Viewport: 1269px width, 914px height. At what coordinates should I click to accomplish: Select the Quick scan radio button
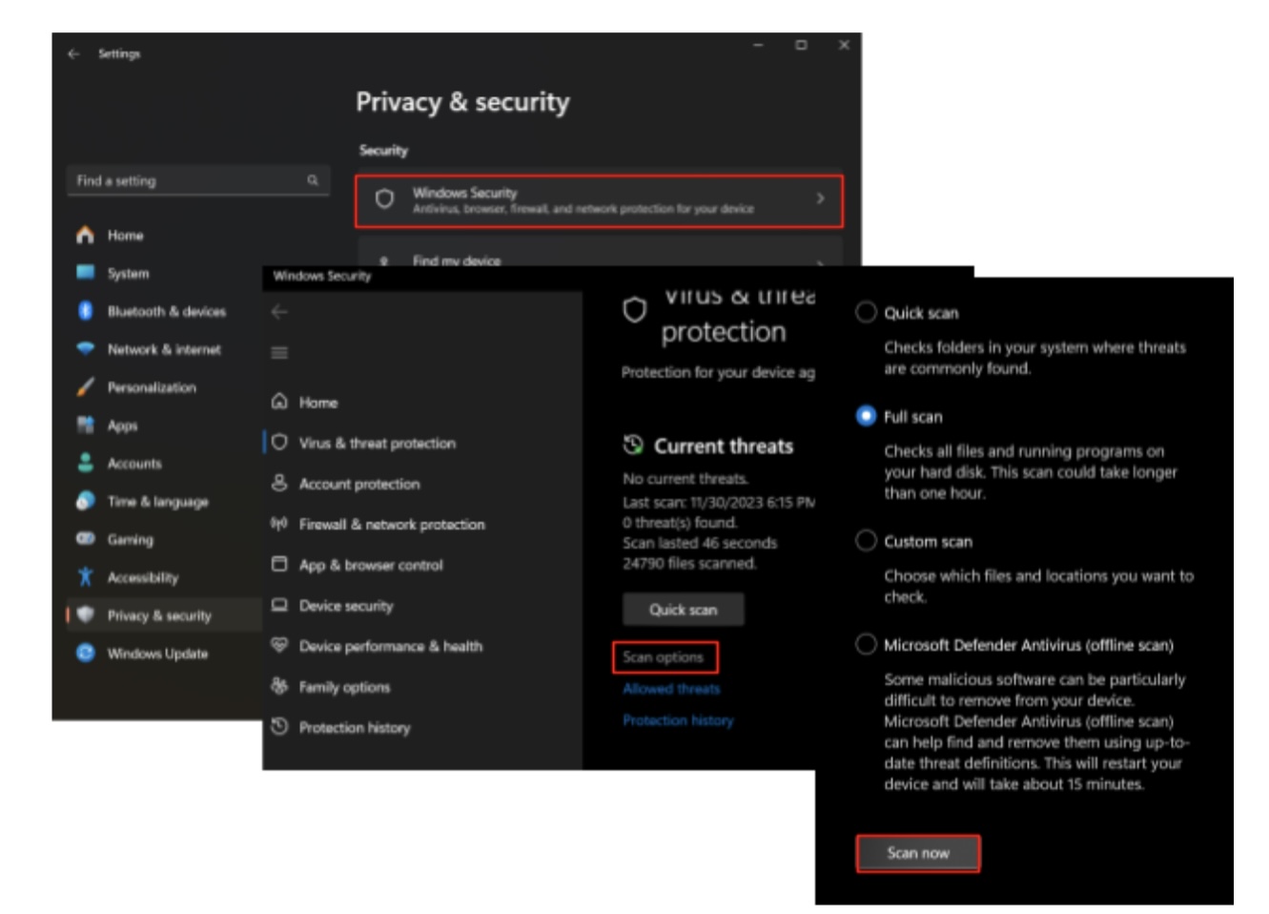click(x=866, y=313)
